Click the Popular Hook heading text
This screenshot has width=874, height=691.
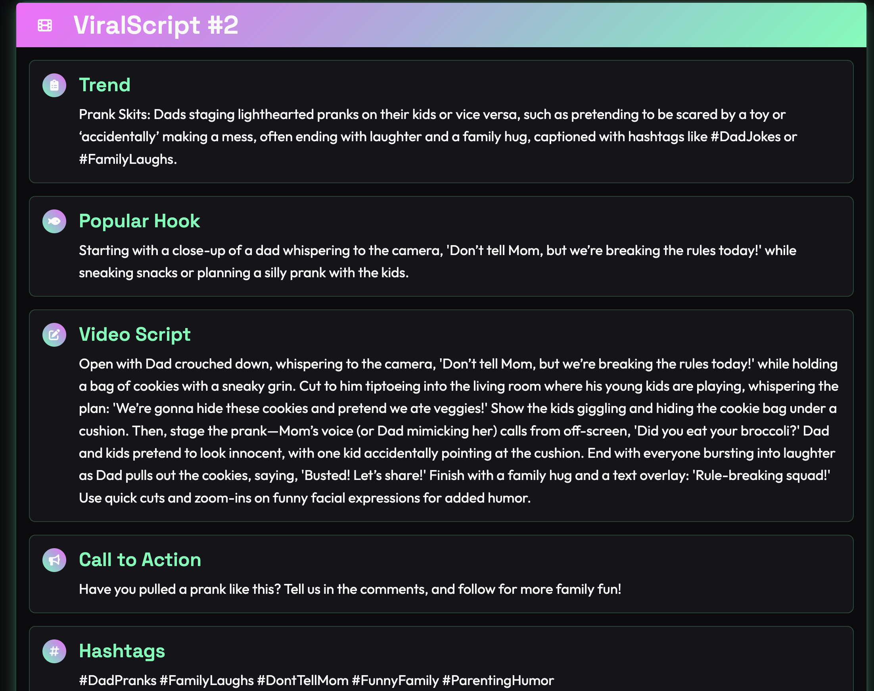tap(139, 221)
